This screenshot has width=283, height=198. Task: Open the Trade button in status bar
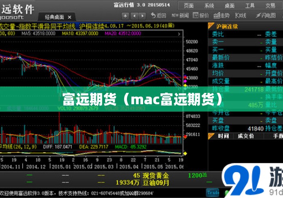(x=212, y=193)
